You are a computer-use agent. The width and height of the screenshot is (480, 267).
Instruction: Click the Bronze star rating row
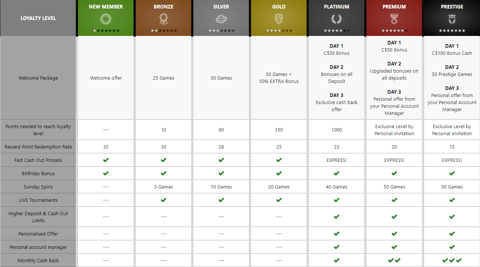pos(164,31)
